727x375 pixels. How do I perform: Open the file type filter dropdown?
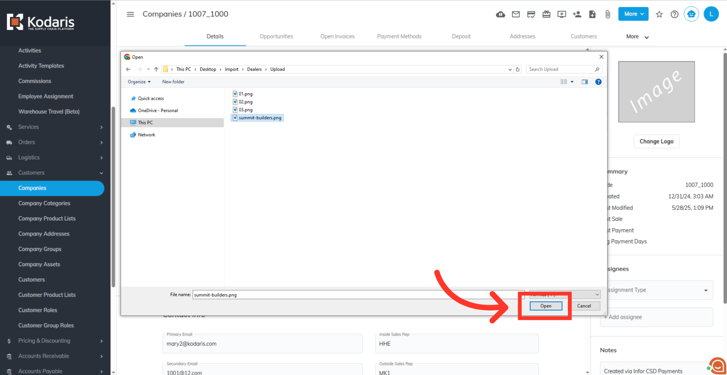click(x=565, y=294)
